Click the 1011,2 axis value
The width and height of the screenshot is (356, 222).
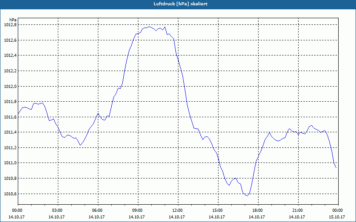point(10,148)
